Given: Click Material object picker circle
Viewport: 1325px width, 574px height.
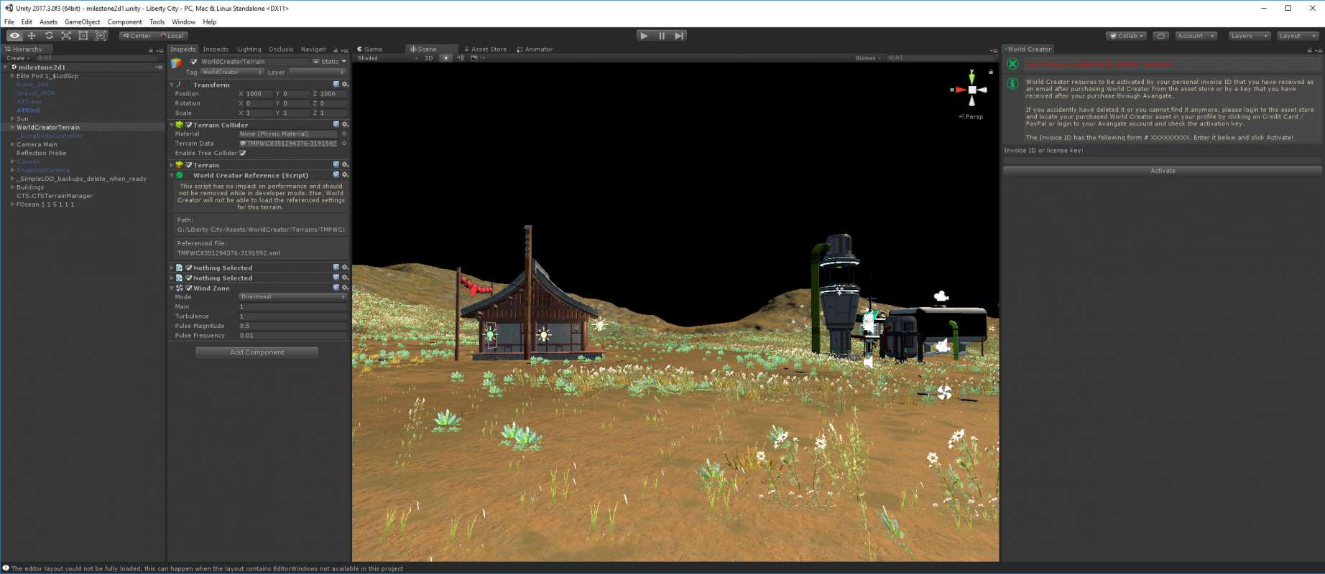Looking at the screenshot, I should coord(344,133).
